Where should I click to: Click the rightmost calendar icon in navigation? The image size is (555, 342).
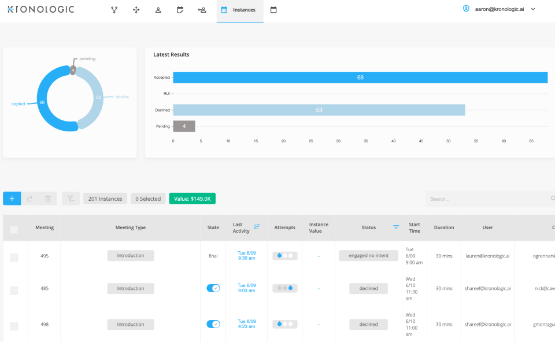click(x=273, y=9)
